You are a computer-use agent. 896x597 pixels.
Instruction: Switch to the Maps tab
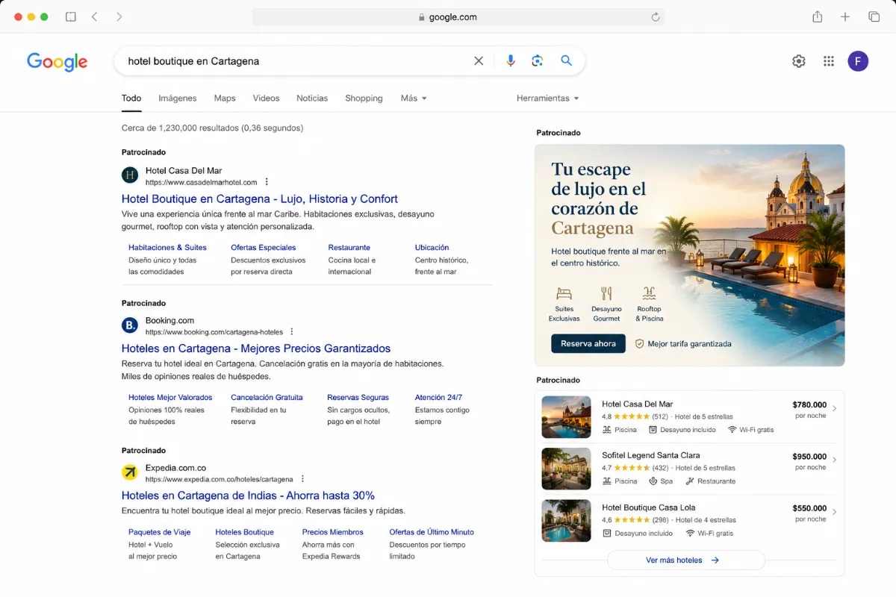click(x=225, y=99)
